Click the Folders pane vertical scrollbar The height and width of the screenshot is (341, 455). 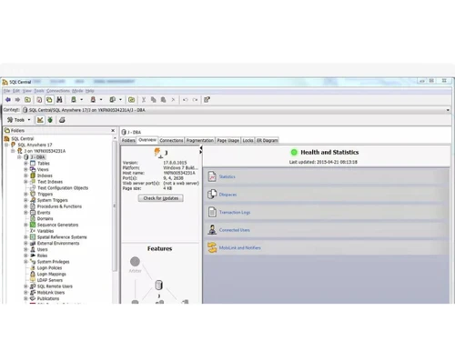click(x=115, y=206)
